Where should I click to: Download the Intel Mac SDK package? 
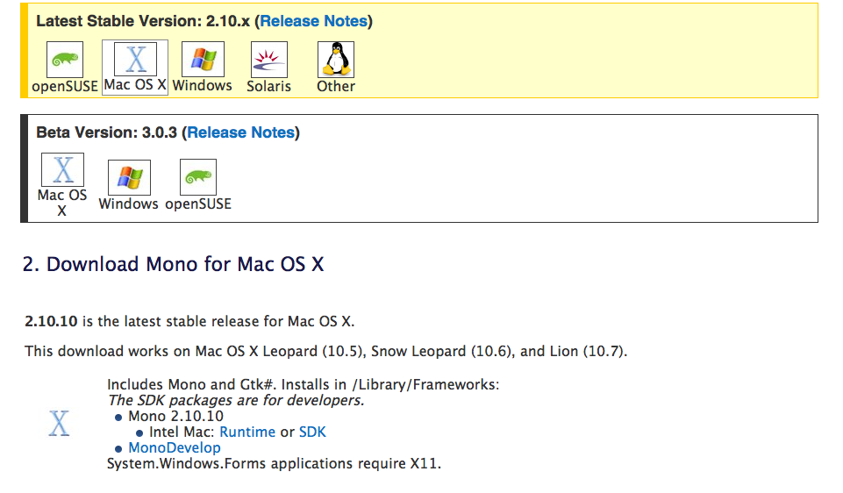coord(312,432)
